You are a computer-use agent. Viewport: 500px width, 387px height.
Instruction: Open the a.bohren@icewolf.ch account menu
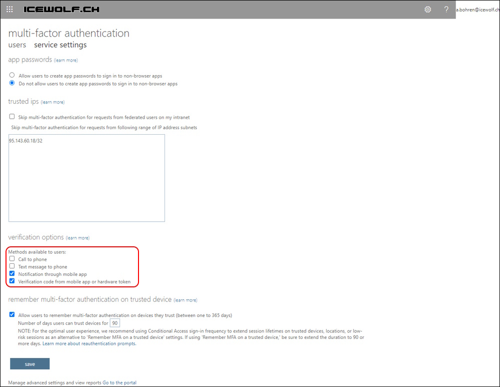click(x=477, y=10)
